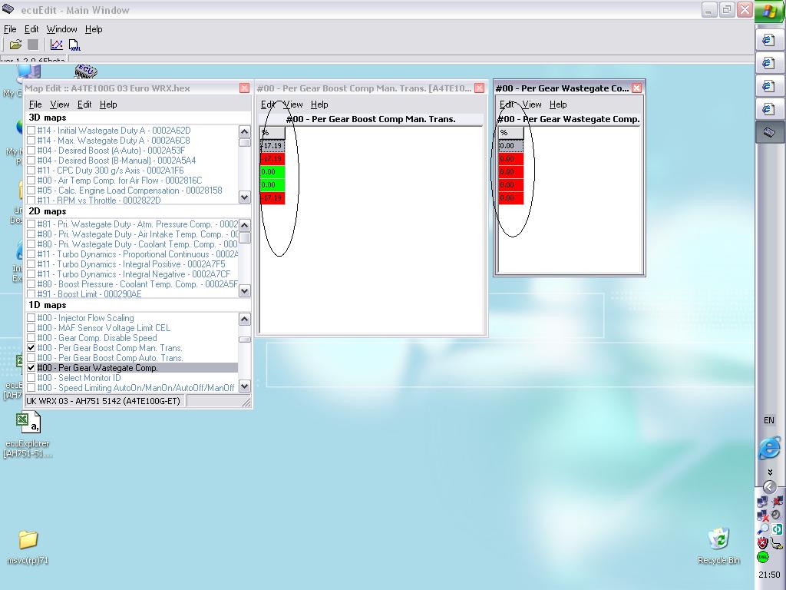Select gray -17.19 cell in Boost Comp table

click(272, 145)
